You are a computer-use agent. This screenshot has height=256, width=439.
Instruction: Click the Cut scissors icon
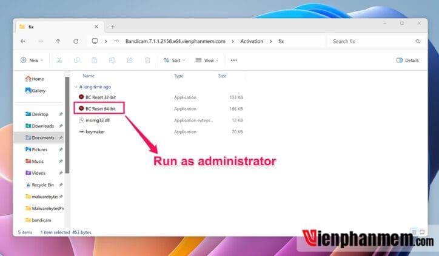point(59,60)
